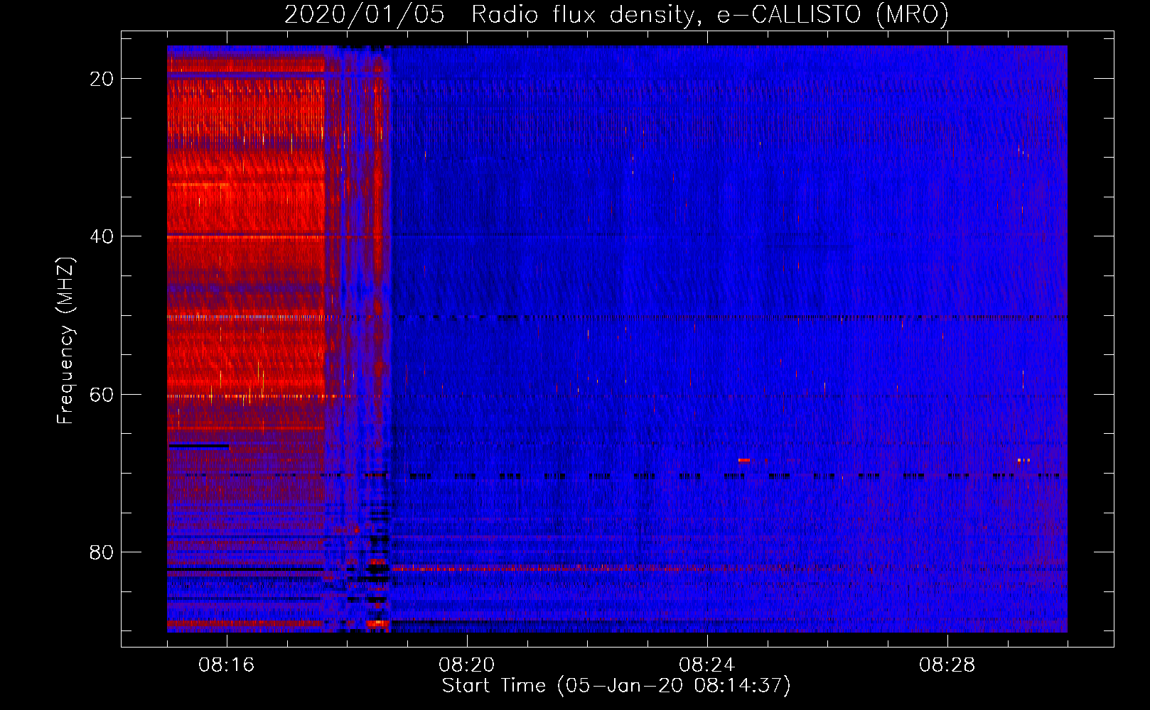
Task: Click the 'Start Time (05-Jan-20 08:14:37)' axis label
Action: [x=616, y=686]
